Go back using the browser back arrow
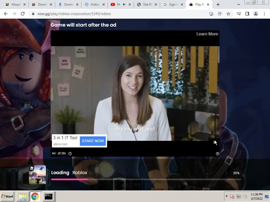Screen dimensions: 270x202 (6, 14)
